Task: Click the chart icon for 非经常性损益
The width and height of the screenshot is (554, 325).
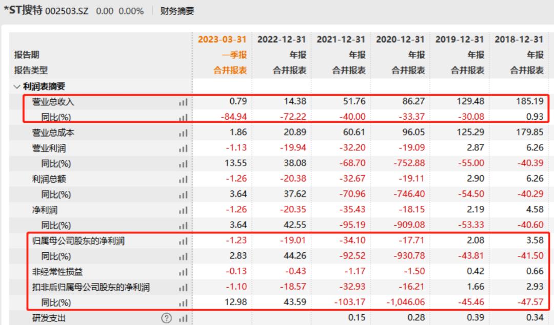Action: point(182,272)
